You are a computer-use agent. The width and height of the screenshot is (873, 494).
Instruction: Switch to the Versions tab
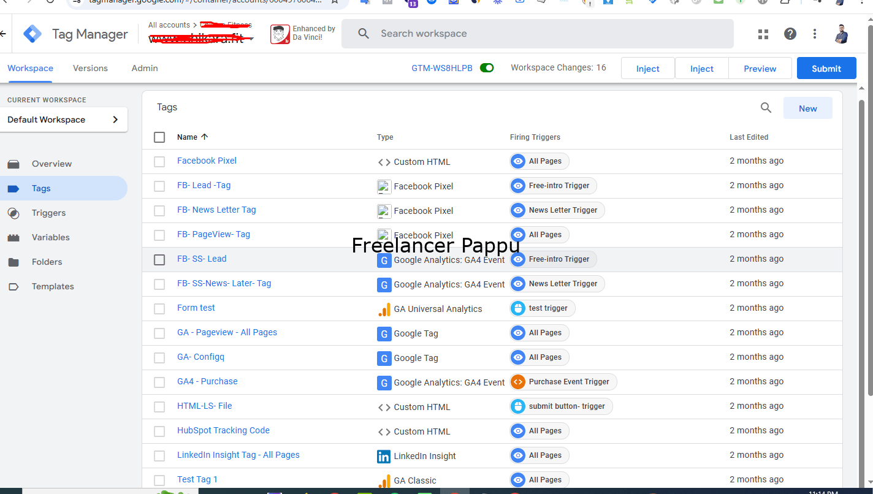coord(90,68)
